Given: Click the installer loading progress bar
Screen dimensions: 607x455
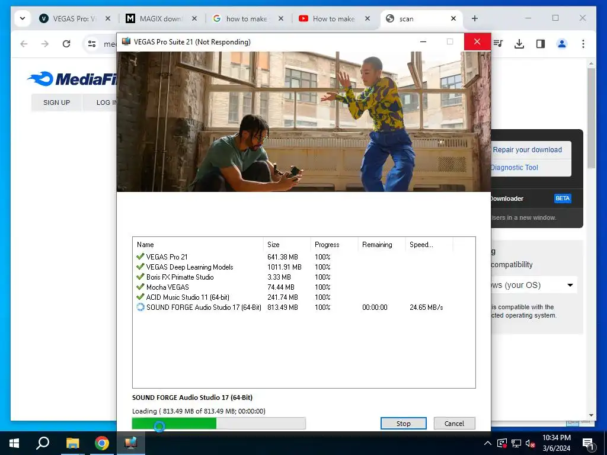Looking at the screenshot, I should pos(219,423).
